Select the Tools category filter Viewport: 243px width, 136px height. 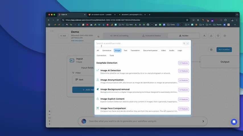(112, 56)
